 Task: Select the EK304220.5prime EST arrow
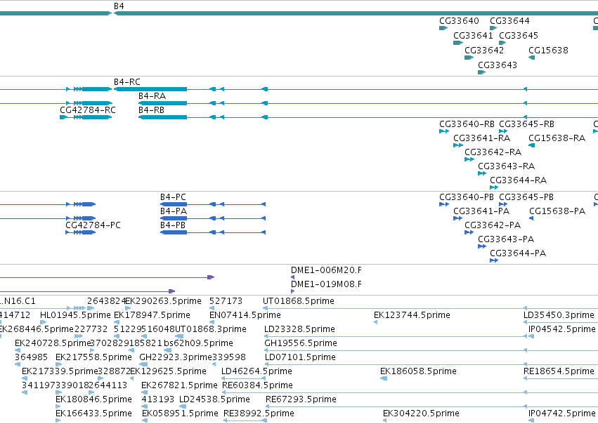coord(385,420)
